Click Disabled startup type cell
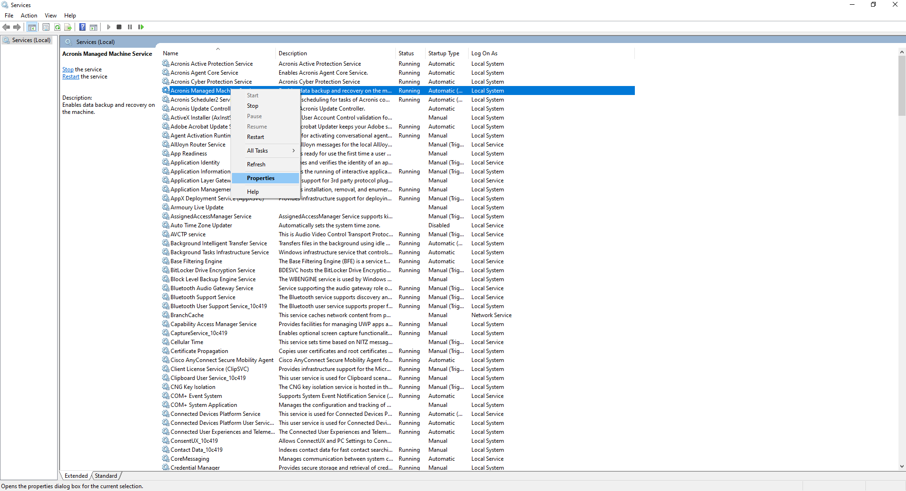 click(x=439, y=225)
